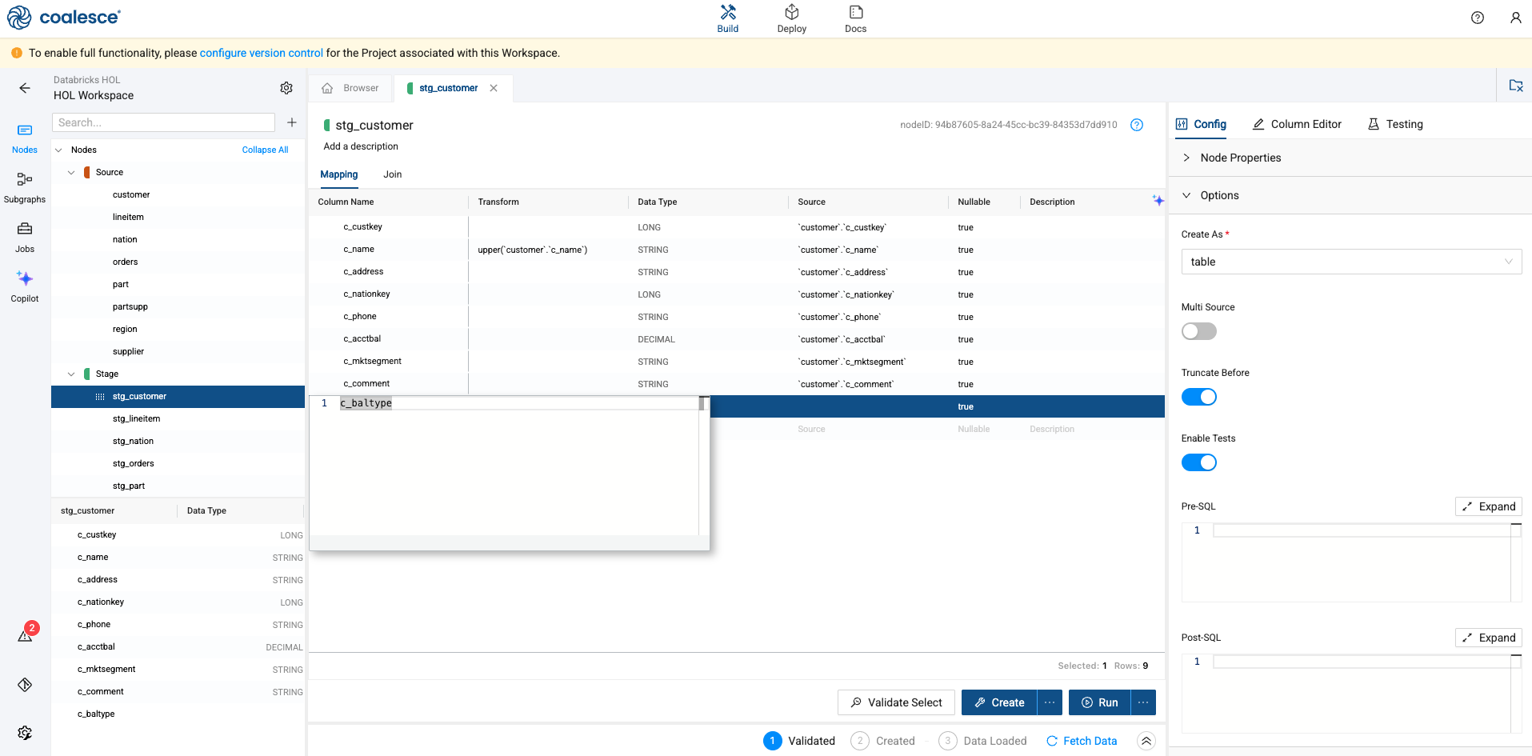The height and width of the screenshot is (756, 1532).
Task: Click the node ID help icon
Action: (x=1137, y=125)
